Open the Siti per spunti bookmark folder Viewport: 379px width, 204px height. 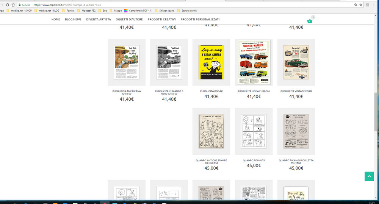coord(164,11)
